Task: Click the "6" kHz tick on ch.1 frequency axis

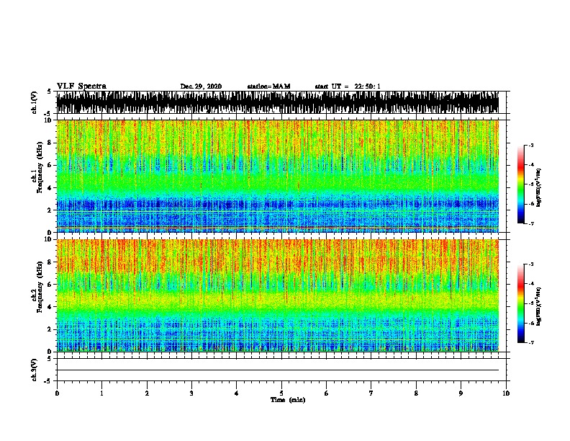Action: (x=50, y=165)
